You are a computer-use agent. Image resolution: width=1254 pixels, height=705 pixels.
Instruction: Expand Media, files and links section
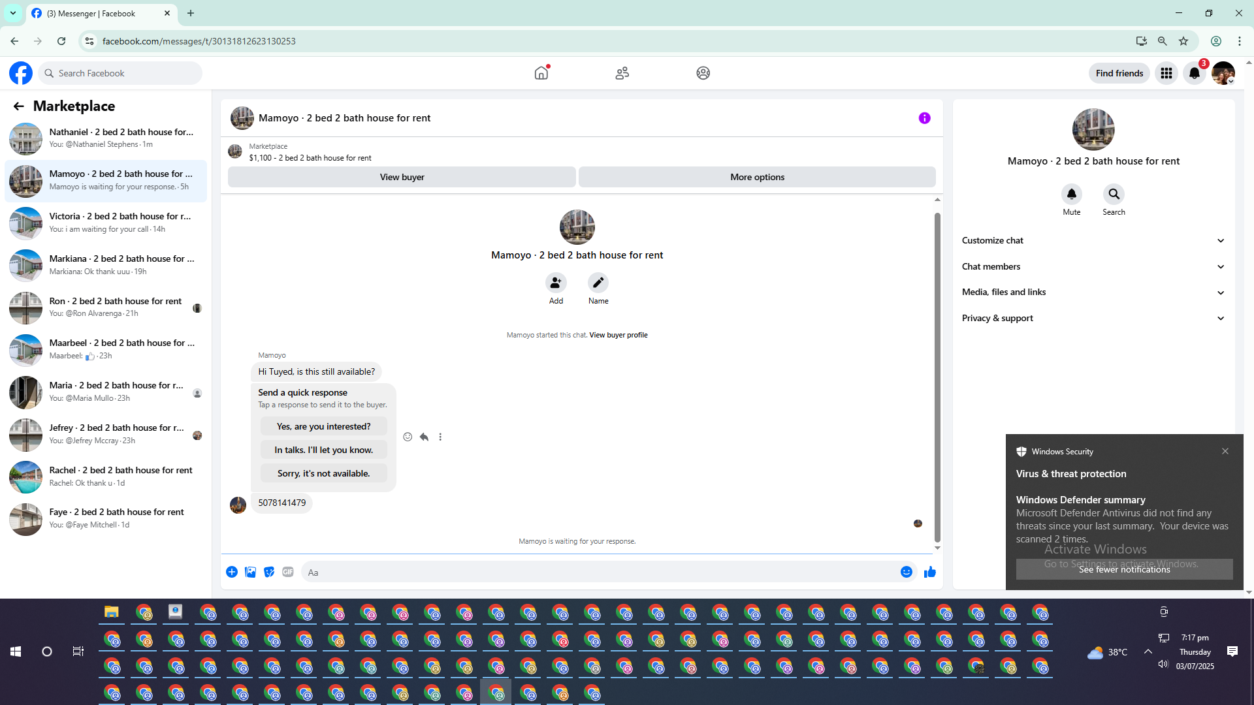point(1093,292)
